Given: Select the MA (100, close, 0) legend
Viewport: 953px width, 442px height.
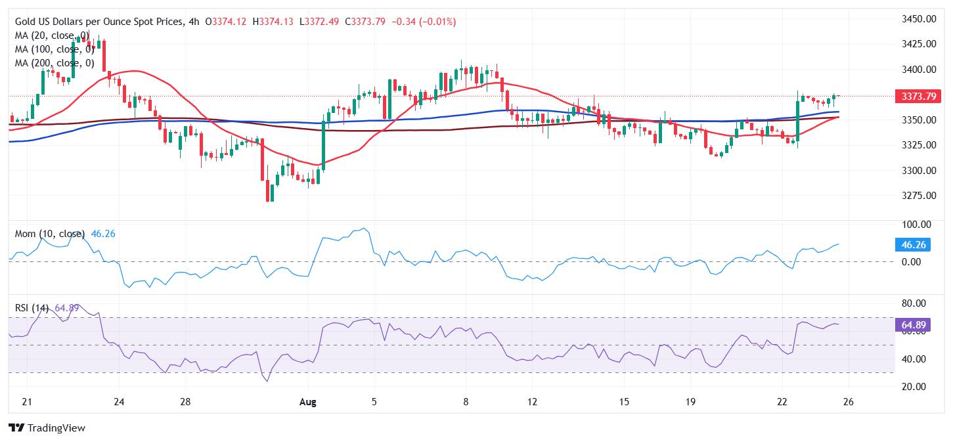Looking at the screenshot, I should [55, 49].
